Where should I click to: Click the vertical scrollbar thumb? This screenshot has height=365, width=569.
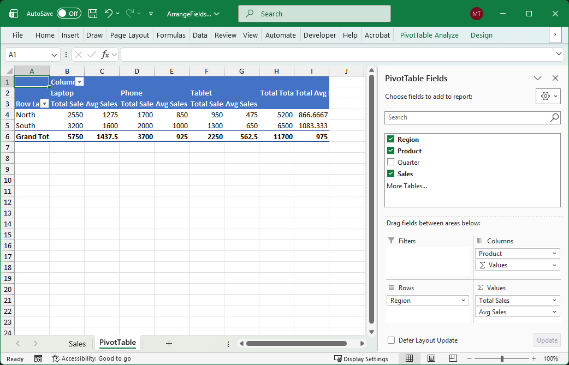(371, 199)
